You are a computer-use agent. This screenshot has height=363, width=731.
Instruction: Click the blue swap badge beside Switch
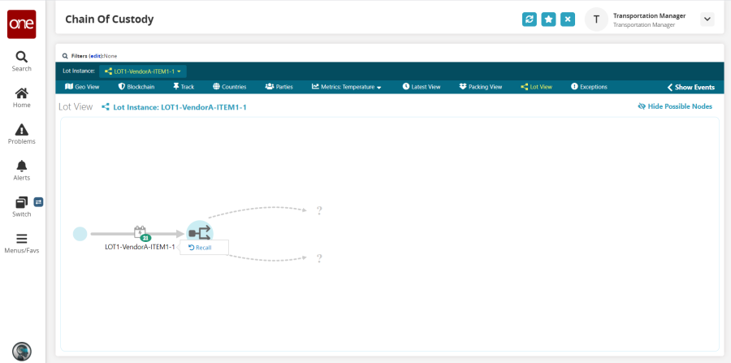pyautogui.click(x=38, y=201)
